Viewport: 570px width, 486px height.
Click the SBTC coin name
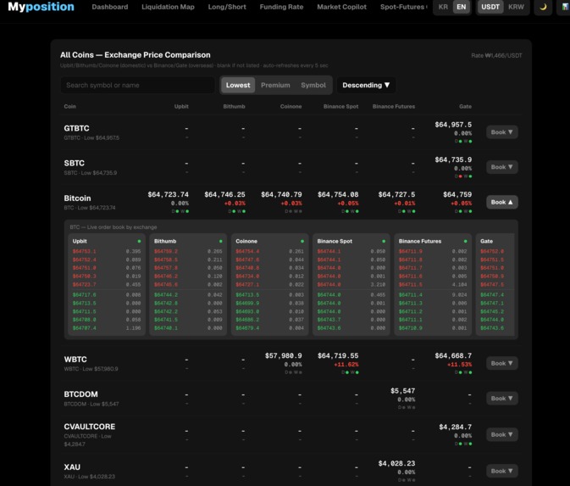coord(75,163)
